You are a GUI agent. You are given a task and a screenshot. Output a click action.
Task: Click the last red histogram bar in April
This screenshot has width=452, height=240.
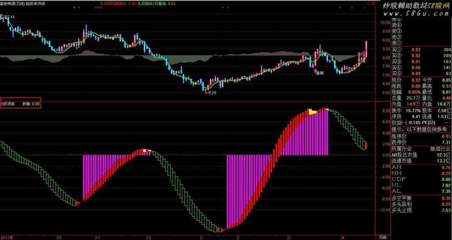click(366, 145)
